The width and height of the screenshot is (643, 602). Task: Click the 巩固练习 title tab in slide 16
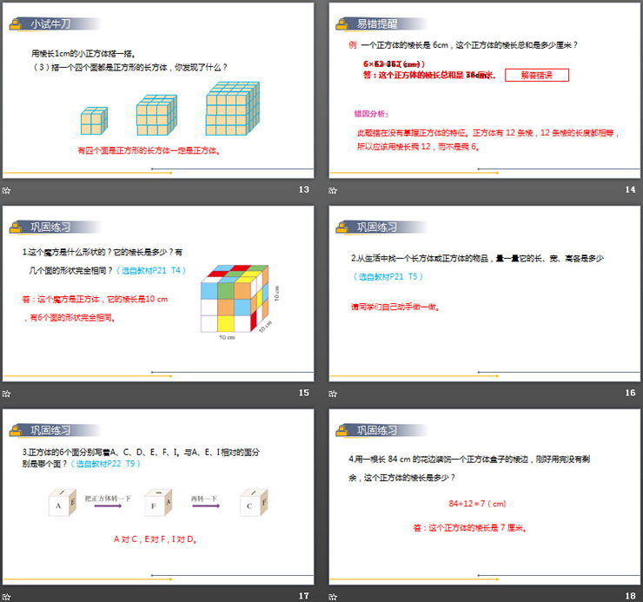377,228
